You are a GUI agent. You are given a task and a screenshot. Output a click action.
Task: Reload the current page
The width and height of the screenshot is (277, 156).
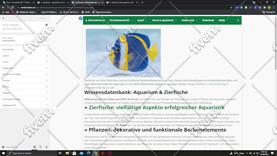(x=12, y=8)
